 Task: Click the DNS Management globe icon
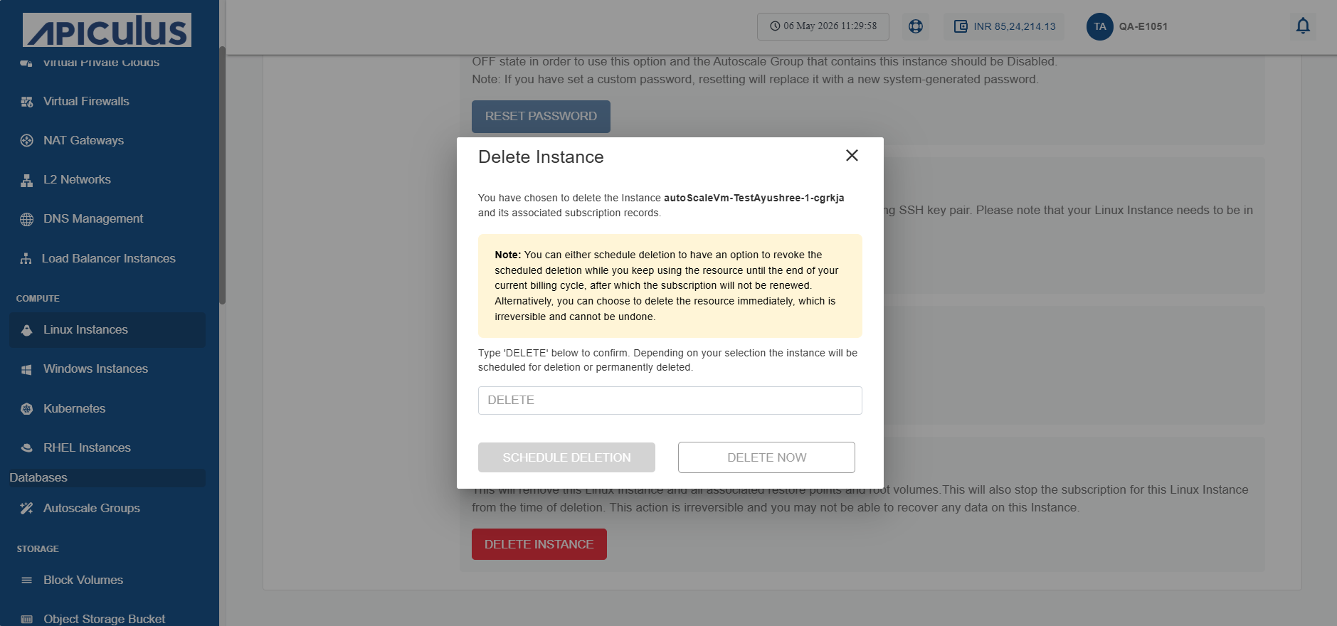click(x=27, y=219)
